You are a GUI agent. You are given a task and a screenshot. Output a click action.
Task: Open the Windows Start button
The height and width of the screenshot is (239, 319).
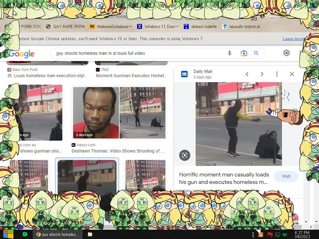(8, 234)
